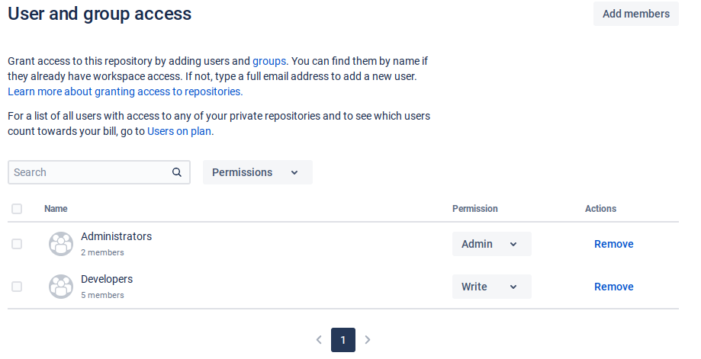This screenshot has width=701, height=359.
Task: Expand the Admin permission dropdown
Action: 491,244
